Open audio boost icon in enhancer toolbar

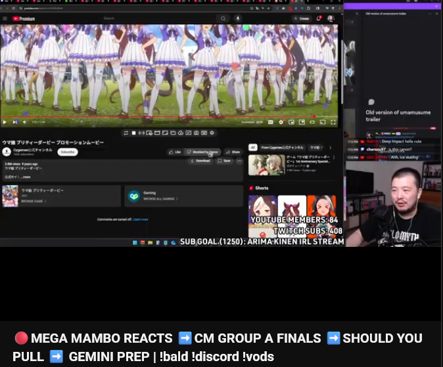pos(141,133)
